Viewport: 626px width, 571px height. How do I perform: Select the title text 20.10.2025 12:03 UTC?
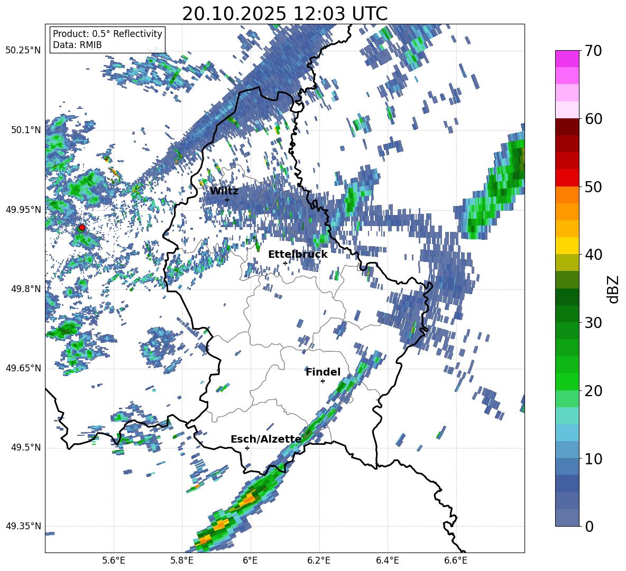pyautogui.click(x=284, y=14)
